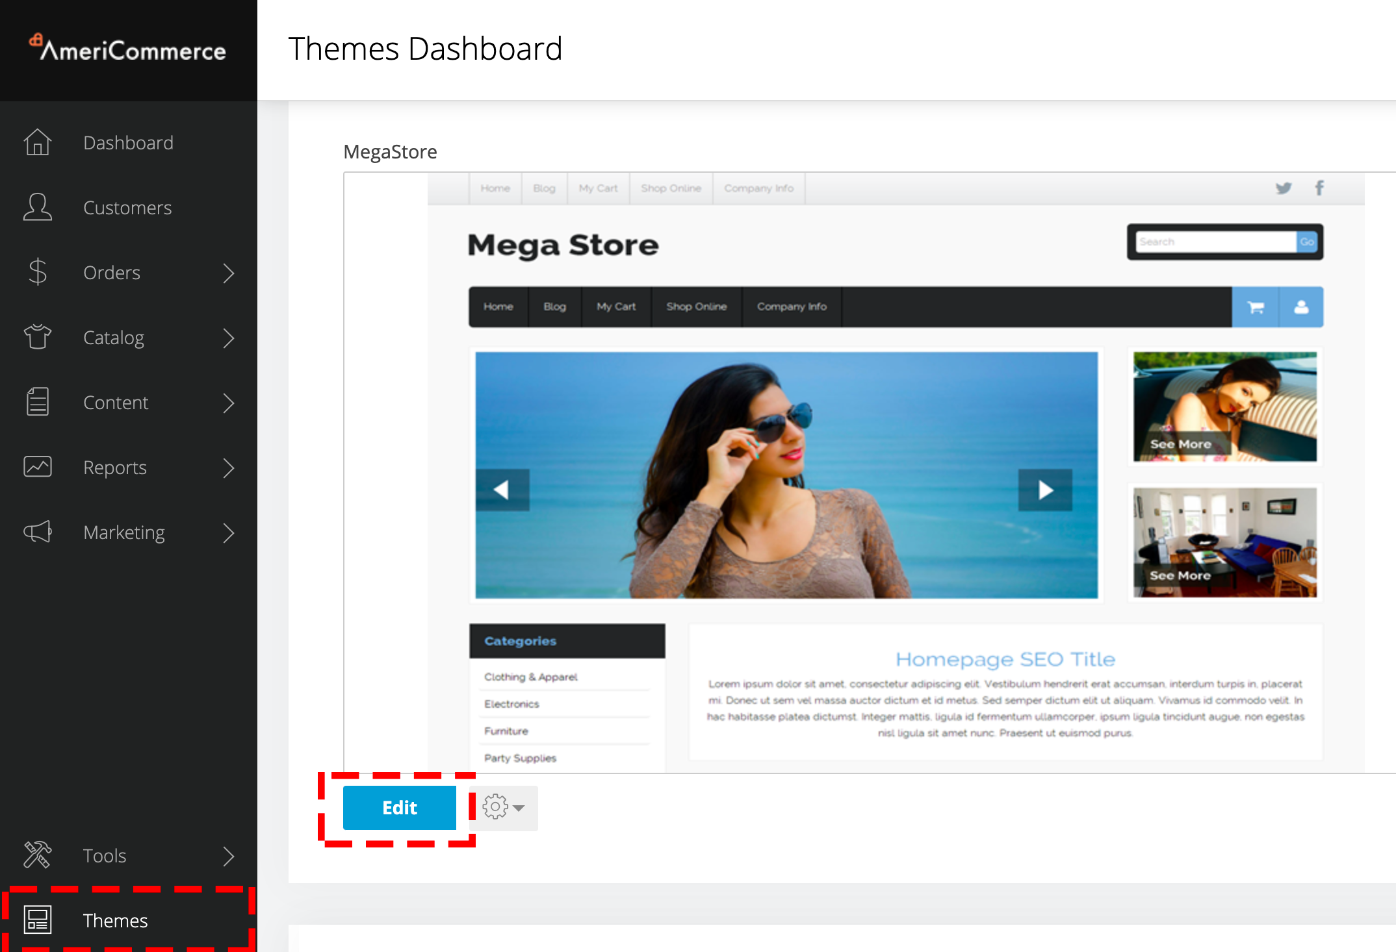Click the MegaStore theme name label

390,152
